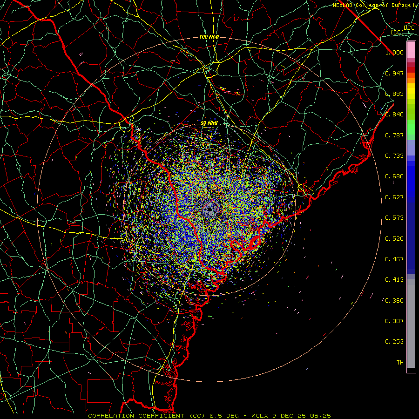Click the "KCLX" station ID in the caption

click(260, 416)
